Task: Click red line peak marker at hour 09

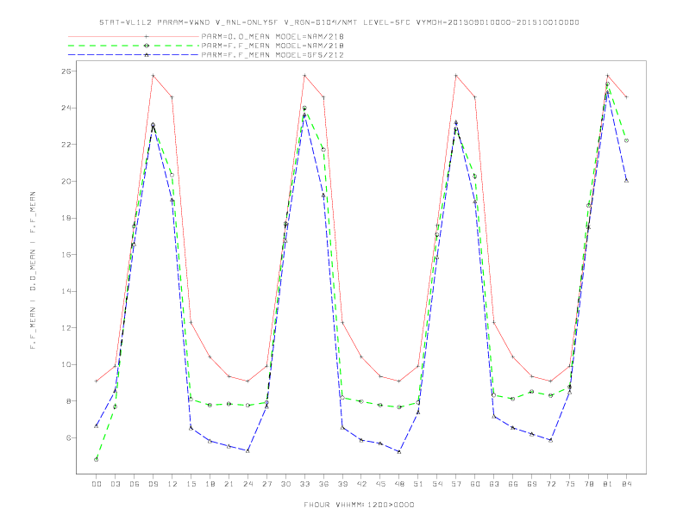Action: point(153,76)
